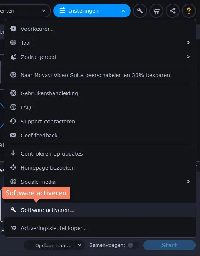Expand the Sociale media submenu arrow

[x=189, y=182]
